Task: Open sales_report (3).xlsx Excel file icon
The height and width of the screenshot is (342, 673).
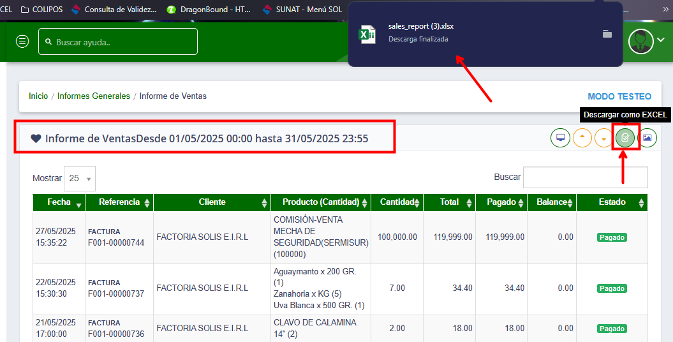Action: point(367,34)
